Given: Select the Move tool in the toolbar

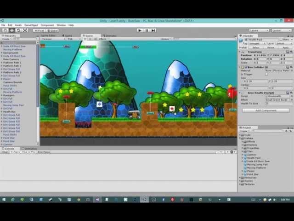Looking at the screenshot, I should click(12, 30).
